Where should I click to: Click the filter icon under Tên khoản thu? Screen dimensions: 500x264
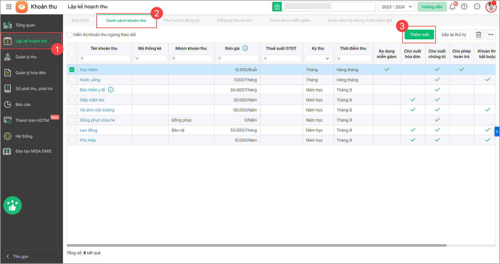[x=82, y=59]
